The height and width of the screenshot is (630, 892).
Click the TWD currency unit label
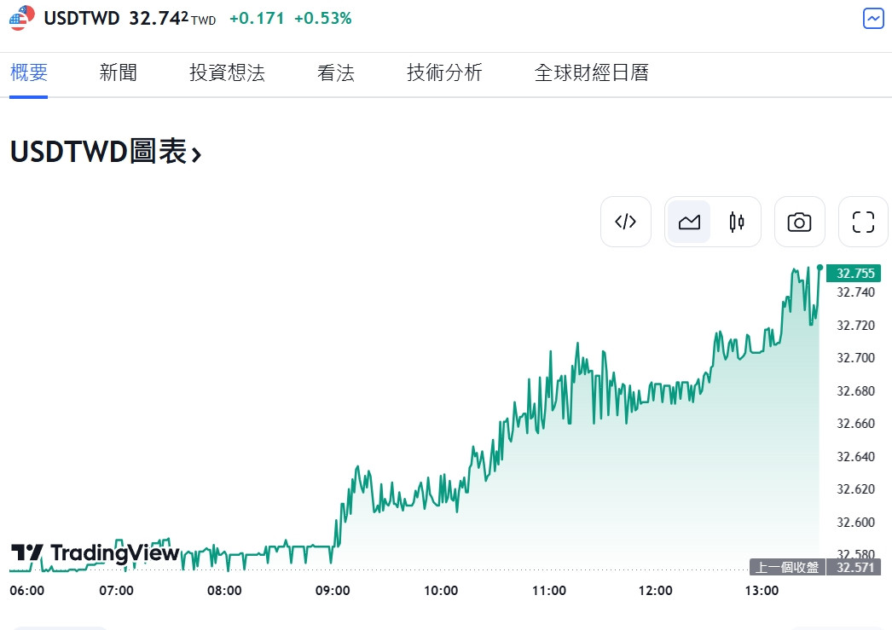coord(204,21)
